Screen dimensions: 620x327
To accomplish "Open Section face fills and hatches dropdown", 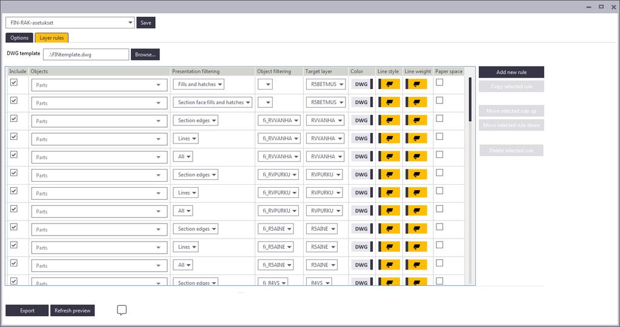I will [212, 102].
